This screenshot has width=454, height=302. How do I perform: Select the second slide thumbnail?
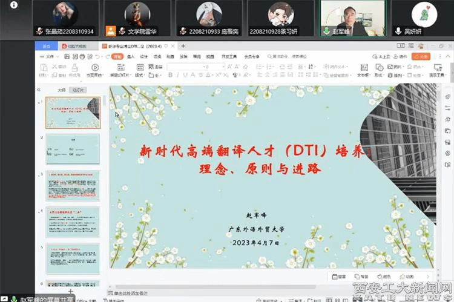pos(73,148)
